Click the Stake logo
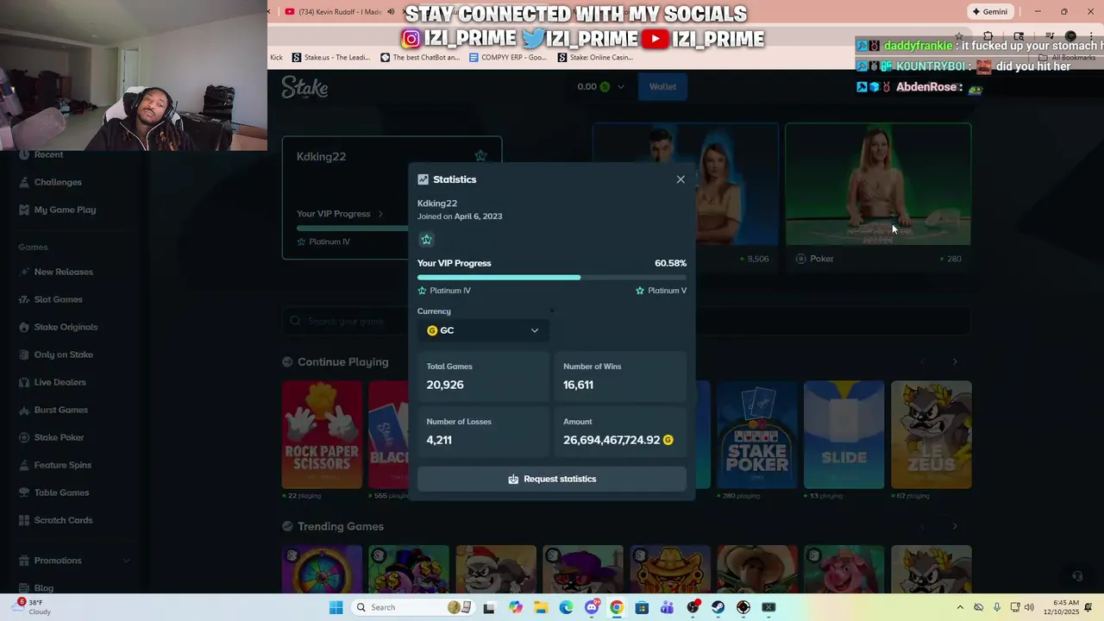The width and height of the screenshot is (1104, 621). click(x=304, y=87)
